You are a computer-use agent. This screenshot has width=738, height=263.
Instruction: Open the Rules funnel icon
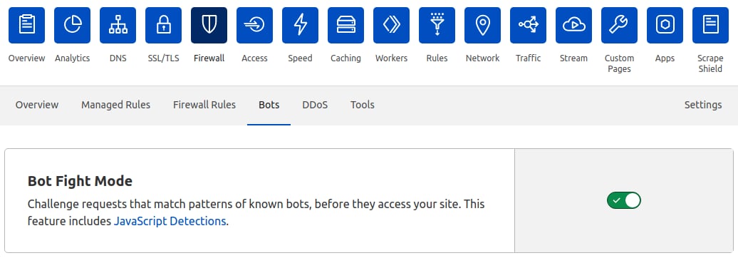coord(437,26)
